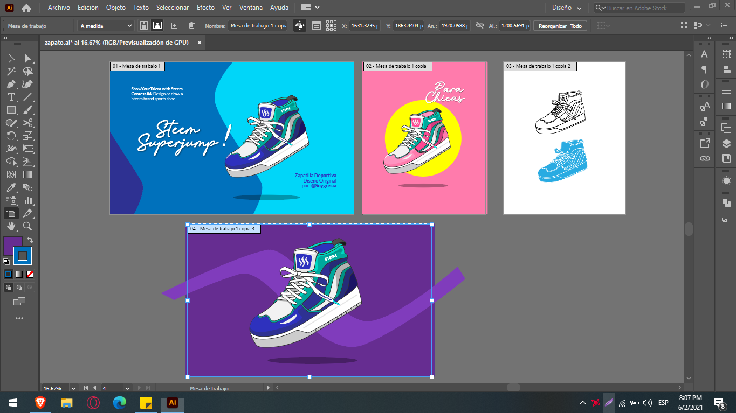Choose the Magic Wand tool

coord(11,71)
